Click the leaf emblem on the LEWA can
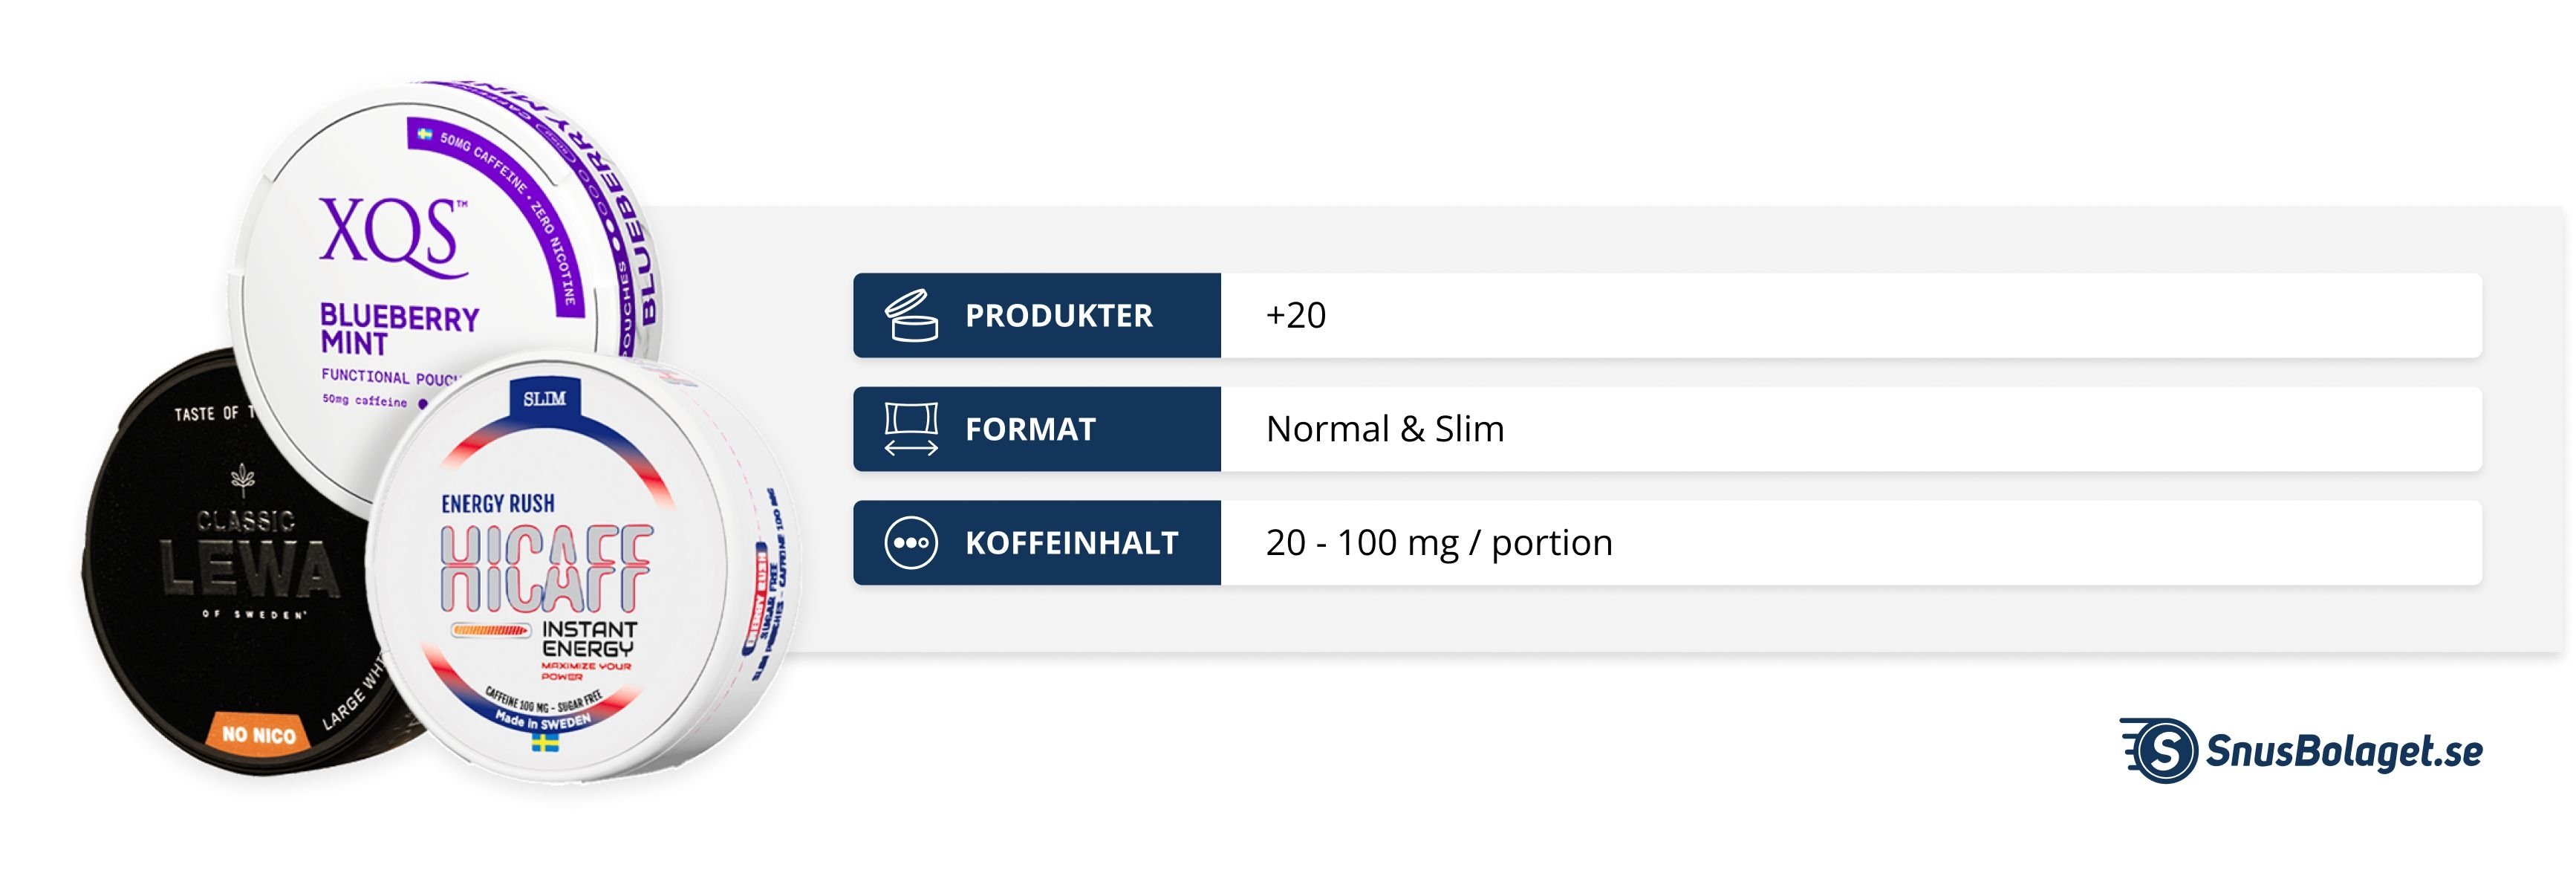The height and width of the screenshot is (876, 2576). [x=243, y=479]
